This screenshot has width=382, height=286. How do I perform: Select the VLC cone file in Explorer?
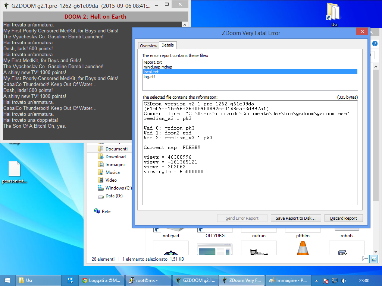click(303, 248)
